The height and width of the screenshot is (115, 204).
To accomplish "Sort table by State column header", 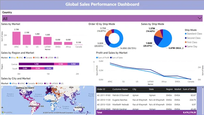I will point(151,89).
